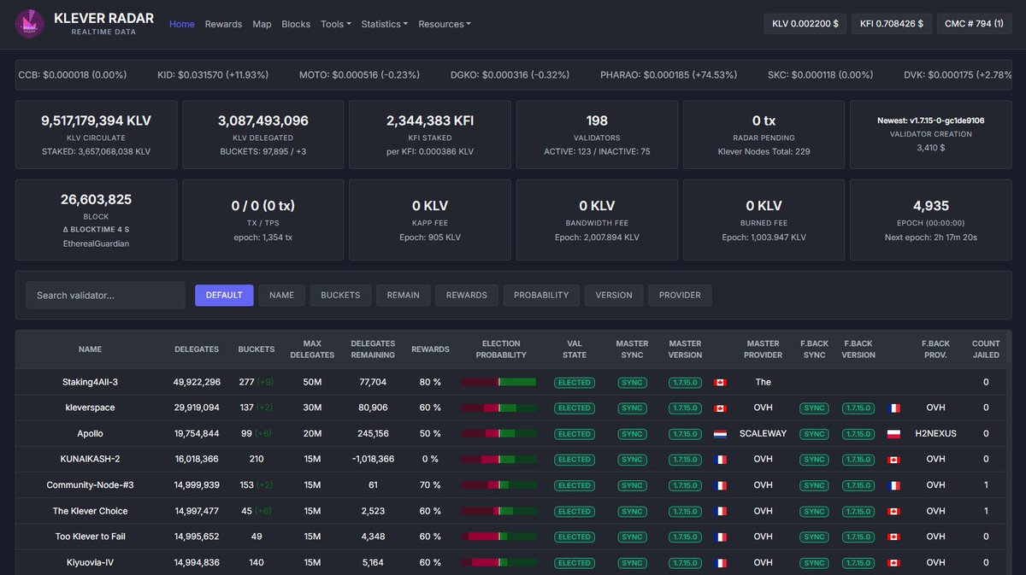The image size is (1026, 575).
Task: Click the master version badge for KUNAIKASH-2
Action: [x=685, y=459]
